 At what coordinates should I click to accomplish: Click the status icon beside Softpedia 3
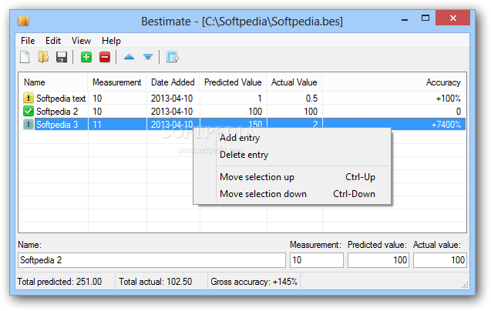[29, 124]
